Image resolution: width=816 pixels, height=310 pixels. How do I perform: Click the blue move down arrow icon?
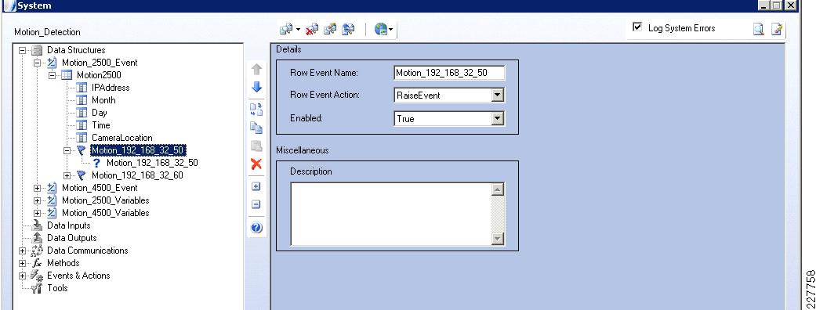(256, 88)
